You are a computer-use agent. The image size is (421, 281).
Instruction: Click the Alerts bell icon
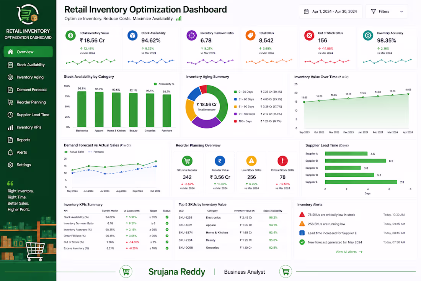coord(10,153)
